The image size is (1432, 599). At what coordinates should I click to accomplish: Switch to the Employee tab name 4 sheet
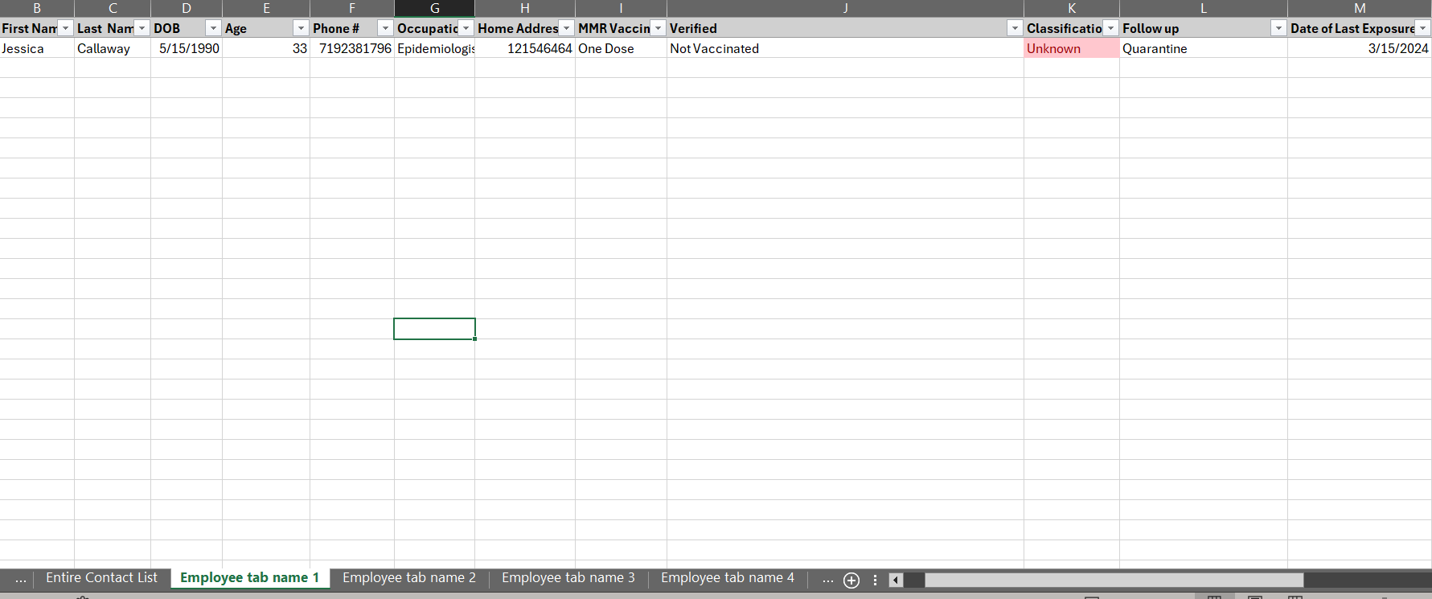tap(728, 578)
